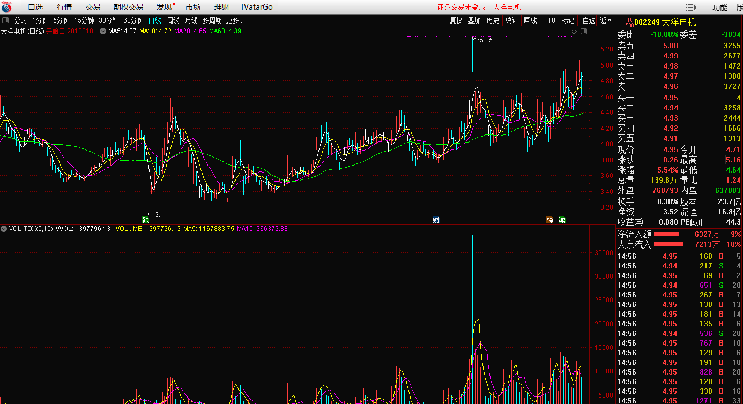
Task: Click the red application logo icon
Action: [x=6, y=7]
